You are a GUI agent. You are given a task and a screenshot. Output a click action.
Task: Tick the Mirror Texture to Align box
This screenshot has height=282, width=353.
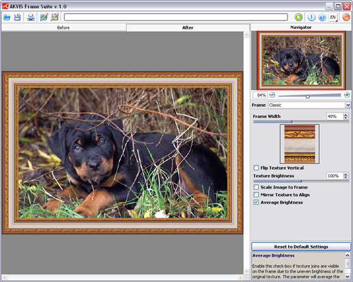[256, 194]
